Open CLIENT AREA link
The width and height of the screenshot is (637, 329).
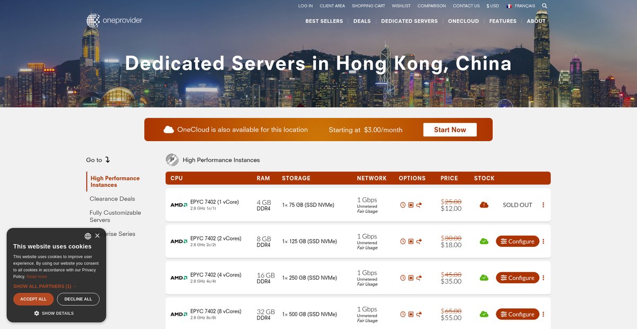(x=332, y=6)
